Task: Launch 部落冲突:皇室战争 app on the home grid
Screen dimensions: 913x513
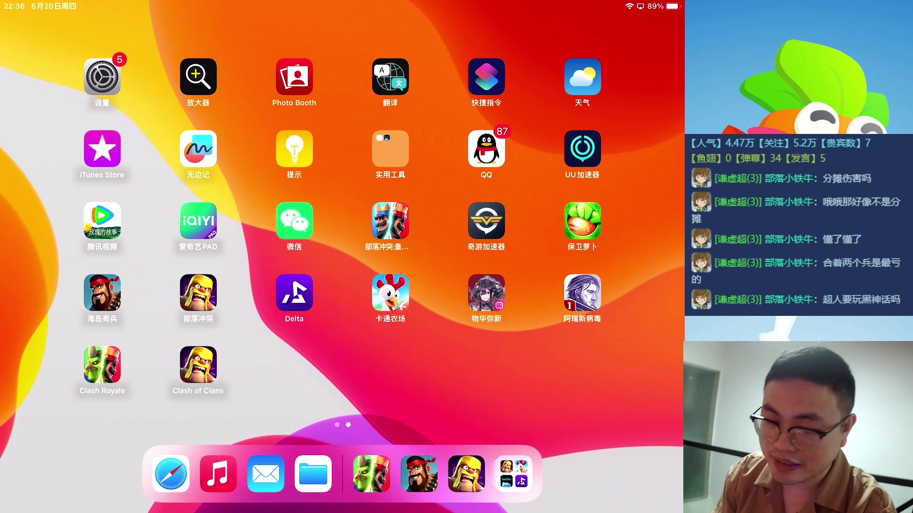Action: (x=390, y=220)
